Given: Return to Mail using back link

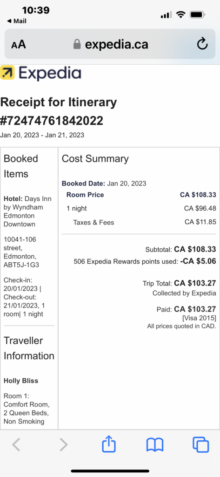Looking at the screenshot, I should point(17,21).
